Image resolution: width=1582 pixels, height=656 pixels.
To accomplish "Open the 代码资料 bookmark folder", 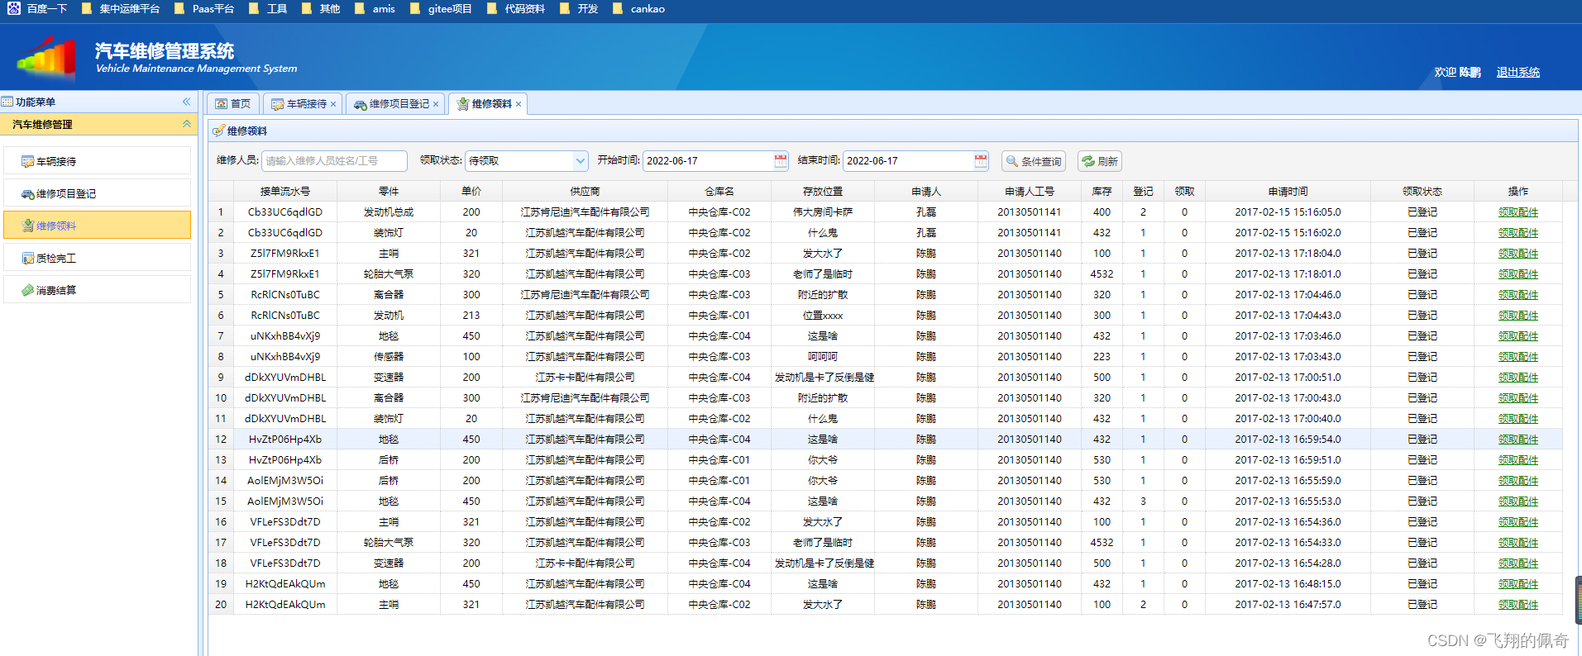I will (516, 8).
